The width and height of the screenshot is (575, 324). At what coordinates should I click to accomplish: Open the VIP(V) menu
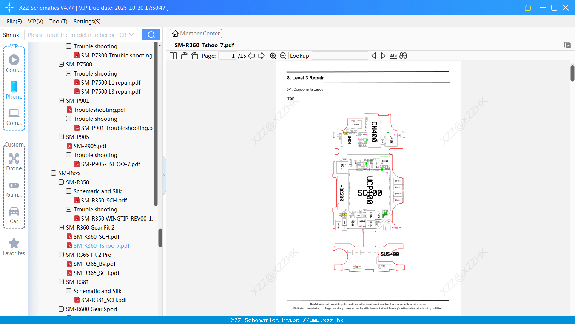coord(35,22)
